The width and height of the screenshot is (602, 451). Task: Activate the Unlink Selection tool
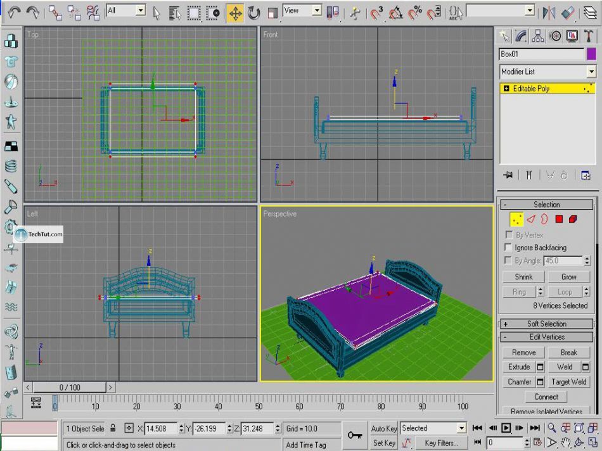pyautogui.click(x=74, y=13)
